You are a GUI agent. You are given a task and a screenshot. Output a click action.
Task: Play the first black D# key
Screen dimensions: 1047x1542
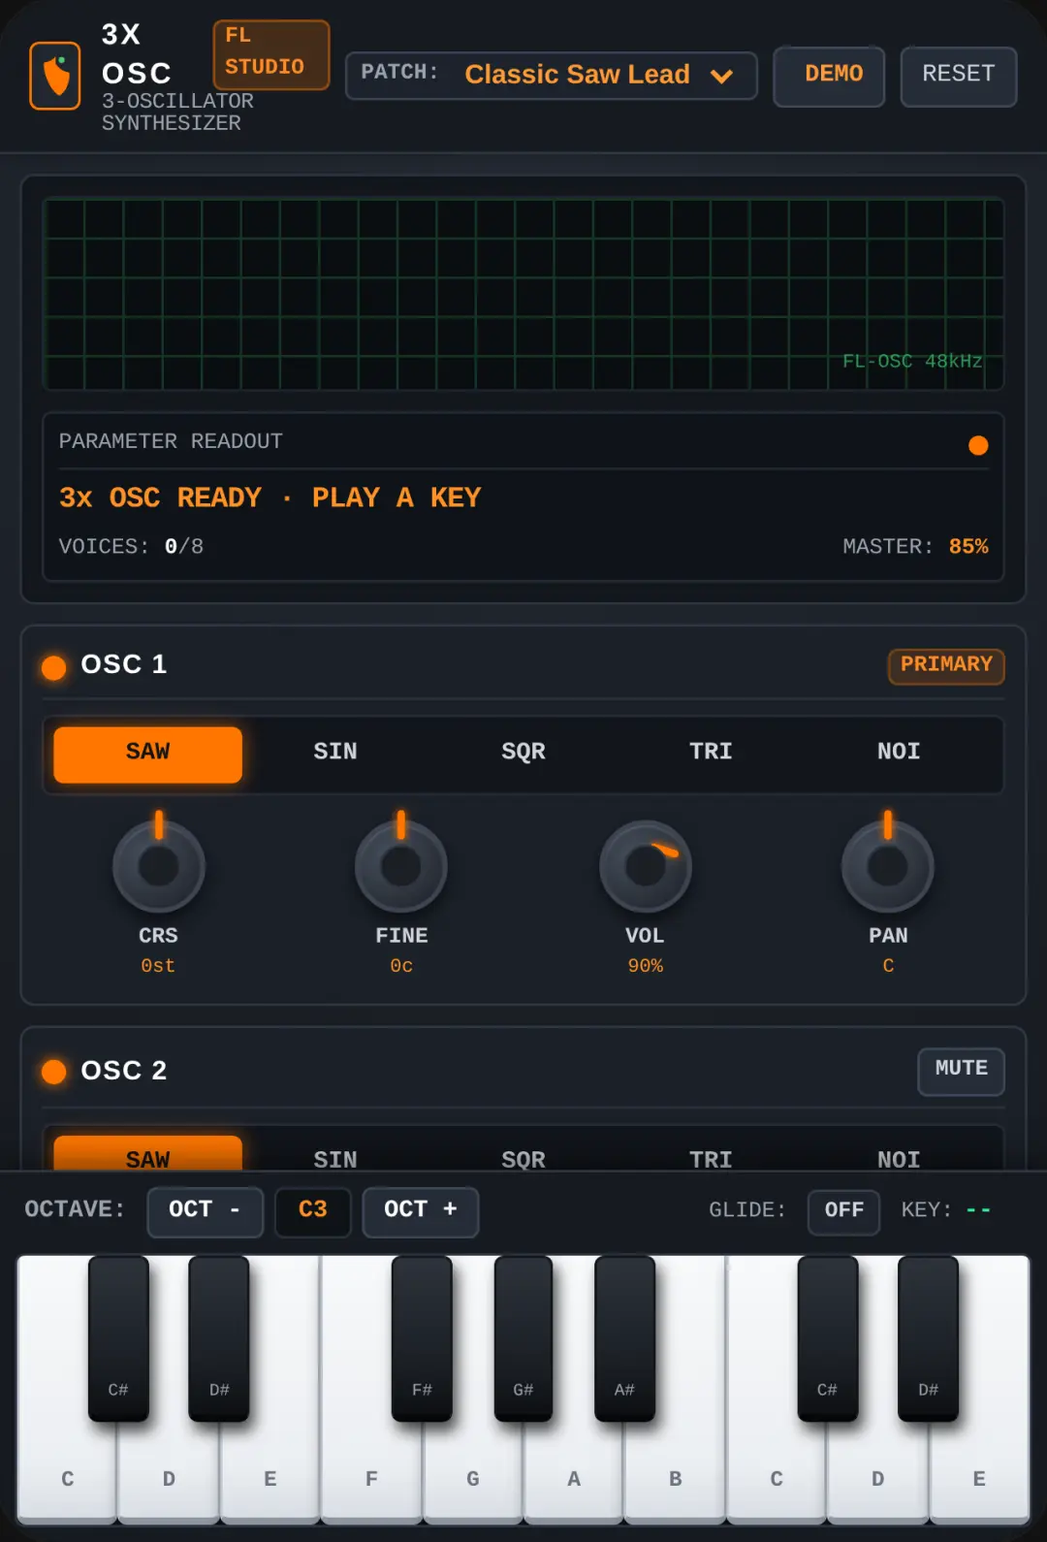[x=219, y=1338]
